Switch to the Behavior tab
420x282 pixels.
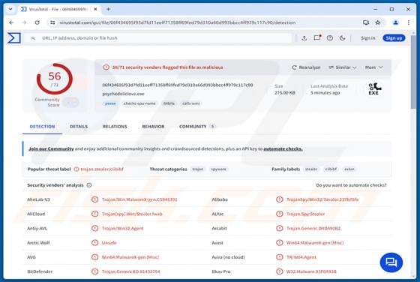point(153,127)
